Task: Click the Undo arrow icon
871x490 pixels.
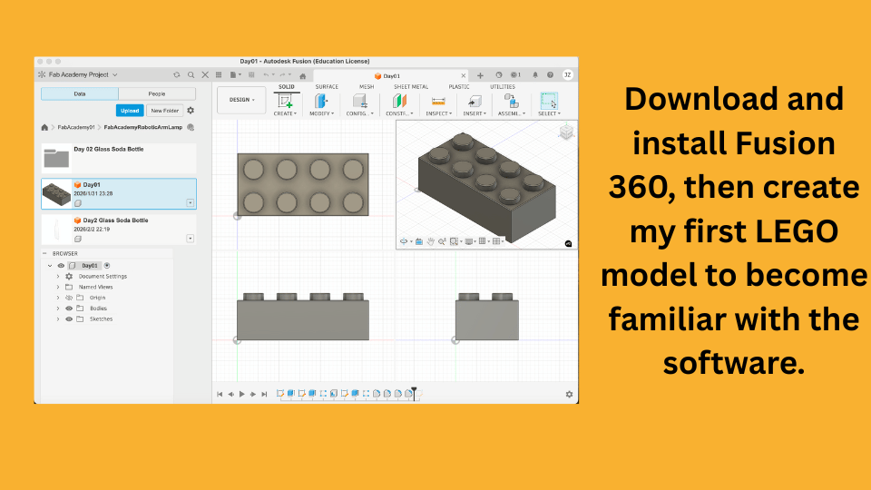Action: (266, 74)
